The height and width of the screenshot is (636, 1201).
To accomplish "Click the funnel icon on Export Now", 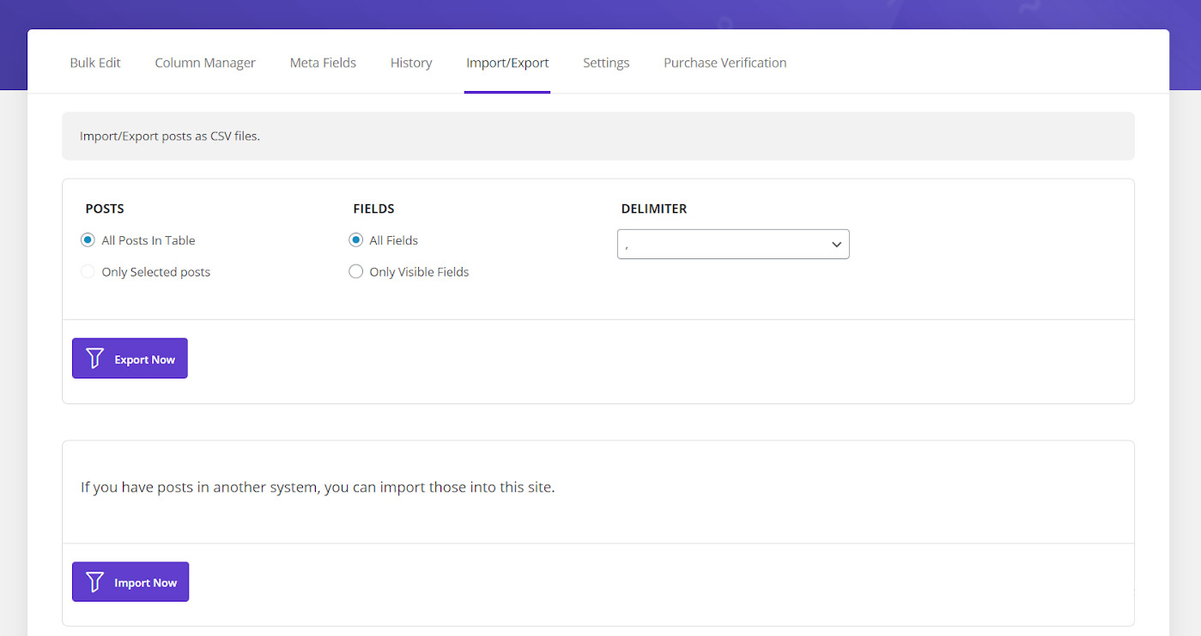I will 95,359.
